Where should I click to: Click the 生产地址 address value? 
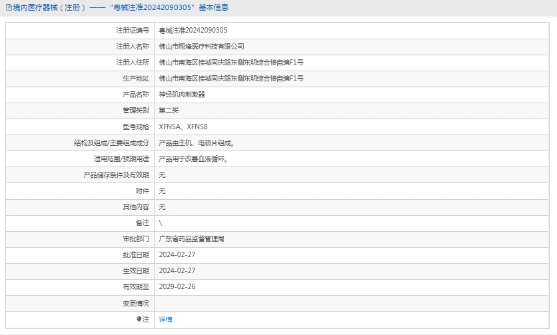pyautogui.click(x=231, y=79)
